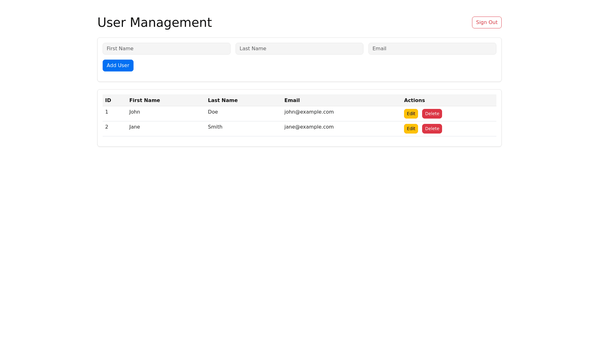Click the ID column header
Viewport: 599px width, 337px height.
pyautogui.click(x=108, y=100)
